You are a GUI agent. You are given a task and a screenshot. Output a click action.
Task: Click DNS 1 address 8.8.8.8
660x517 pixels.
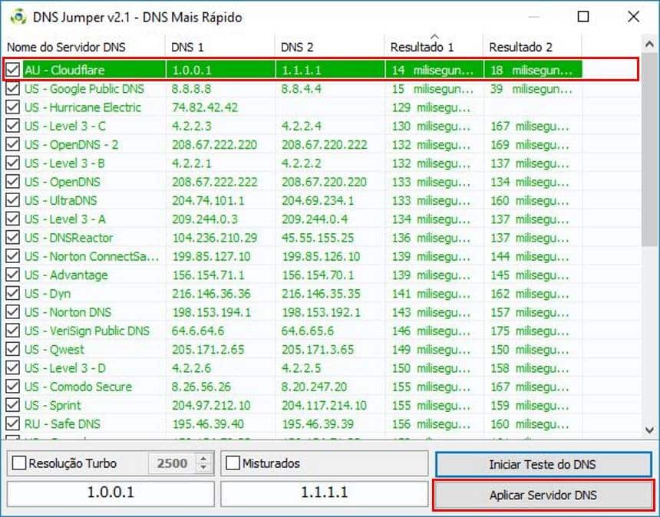coord(192,89)
